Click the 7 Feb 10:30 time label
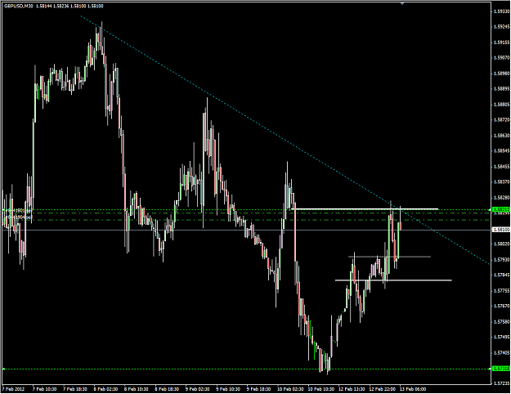 (x=45, y=389)
